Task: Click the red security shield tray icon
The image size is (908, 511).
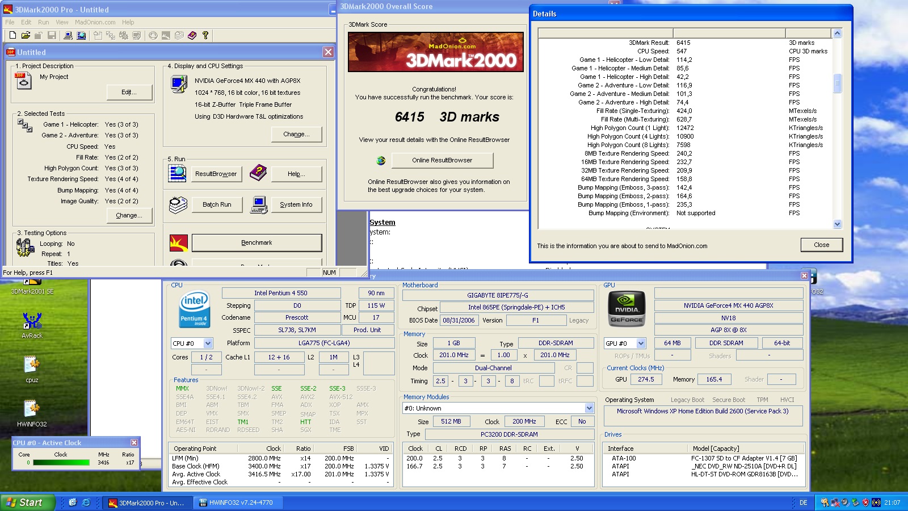Action: (x=865, y=502)
